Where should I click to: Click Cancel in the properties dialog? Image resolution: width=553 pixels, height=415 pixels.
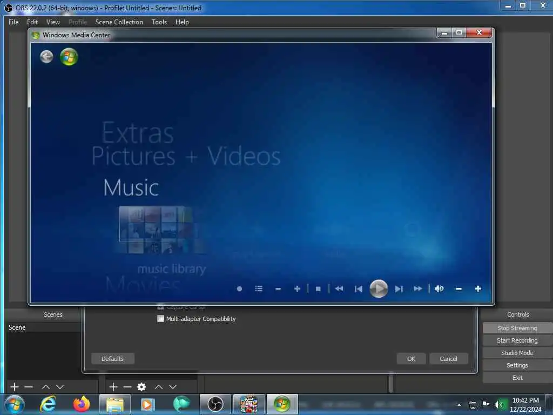(449, 359)
